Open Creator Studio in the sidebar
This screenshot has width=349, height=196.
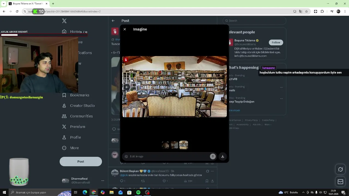[x=78, y=106]
